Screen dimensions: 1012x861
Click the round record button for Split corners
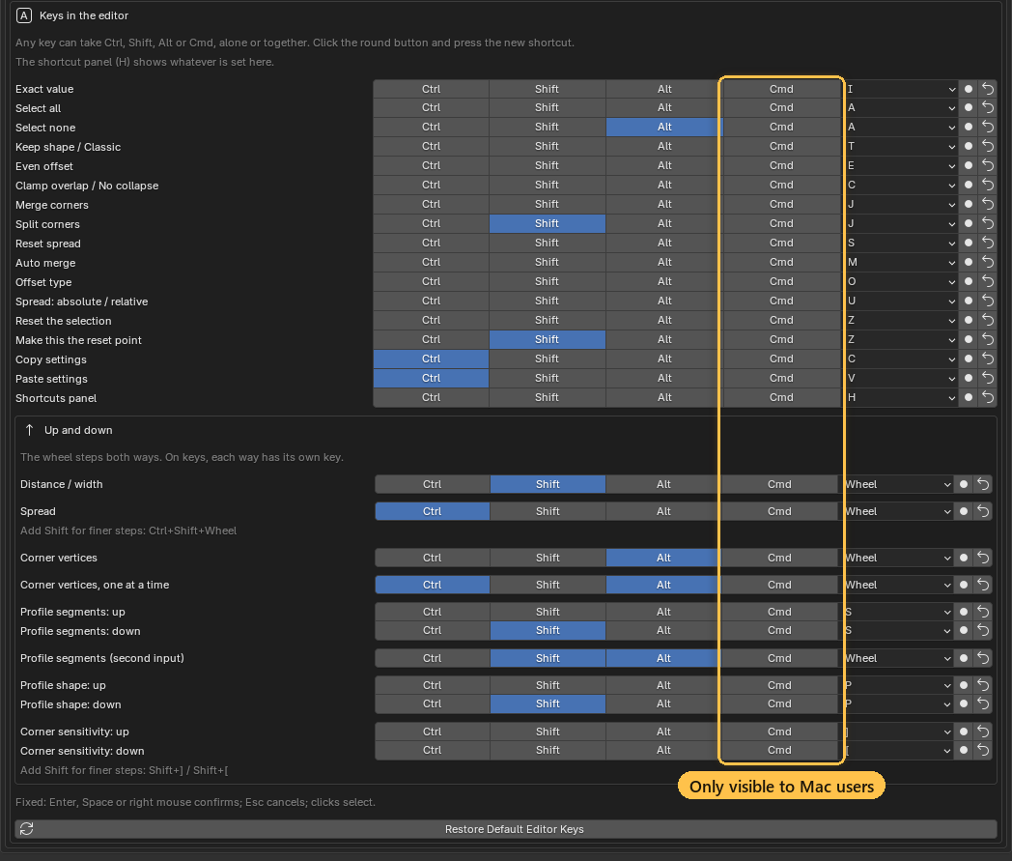pyautogui.click(x=969, y=224)
